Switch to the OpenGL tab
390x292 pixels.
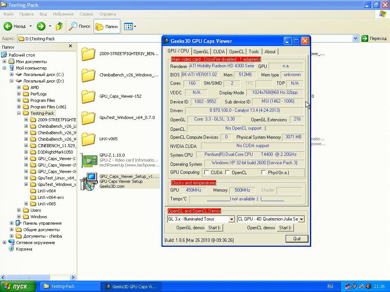click(201, 52)
